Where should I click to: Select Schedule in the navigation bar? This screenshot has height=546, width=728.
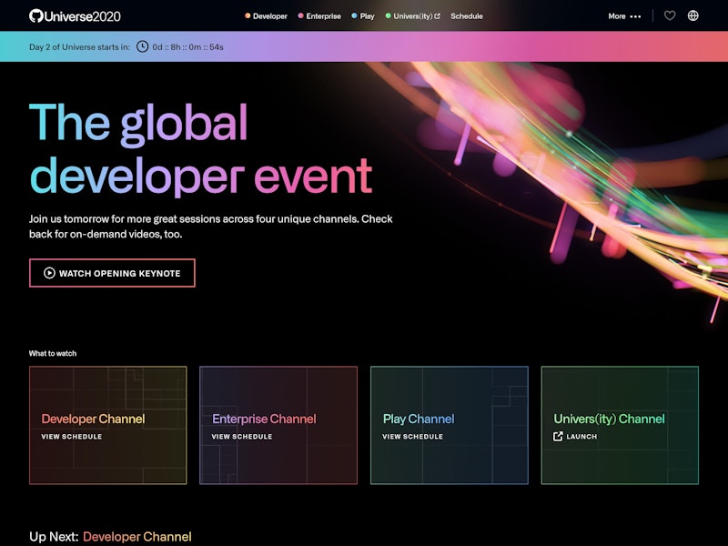(x=467, y=15)
